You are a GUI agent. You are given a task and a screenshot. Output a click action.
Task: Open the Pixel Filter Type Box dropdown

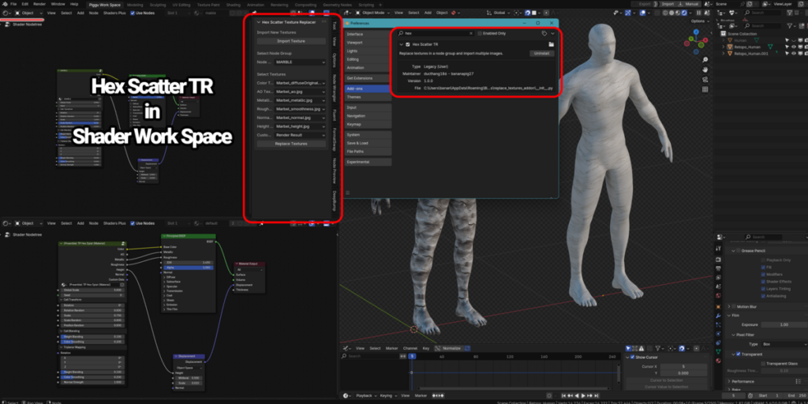pyautogui.click(x=784, y=344)
